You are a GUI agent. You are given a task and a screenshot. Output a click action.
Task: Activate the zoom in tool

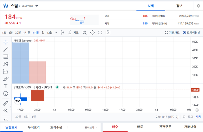click(6, 111)
